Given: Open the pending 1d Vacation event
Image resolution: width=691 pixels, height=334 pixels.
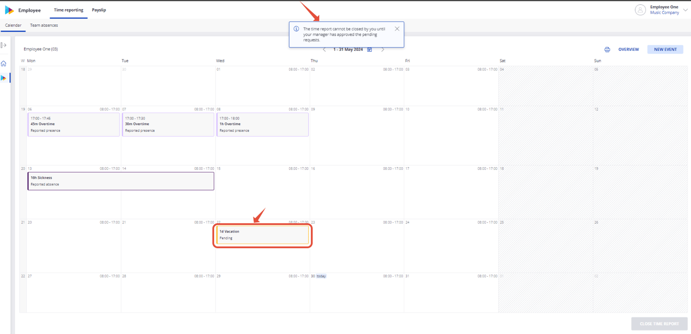Looking at the screenshot, I should click(262, 235).
